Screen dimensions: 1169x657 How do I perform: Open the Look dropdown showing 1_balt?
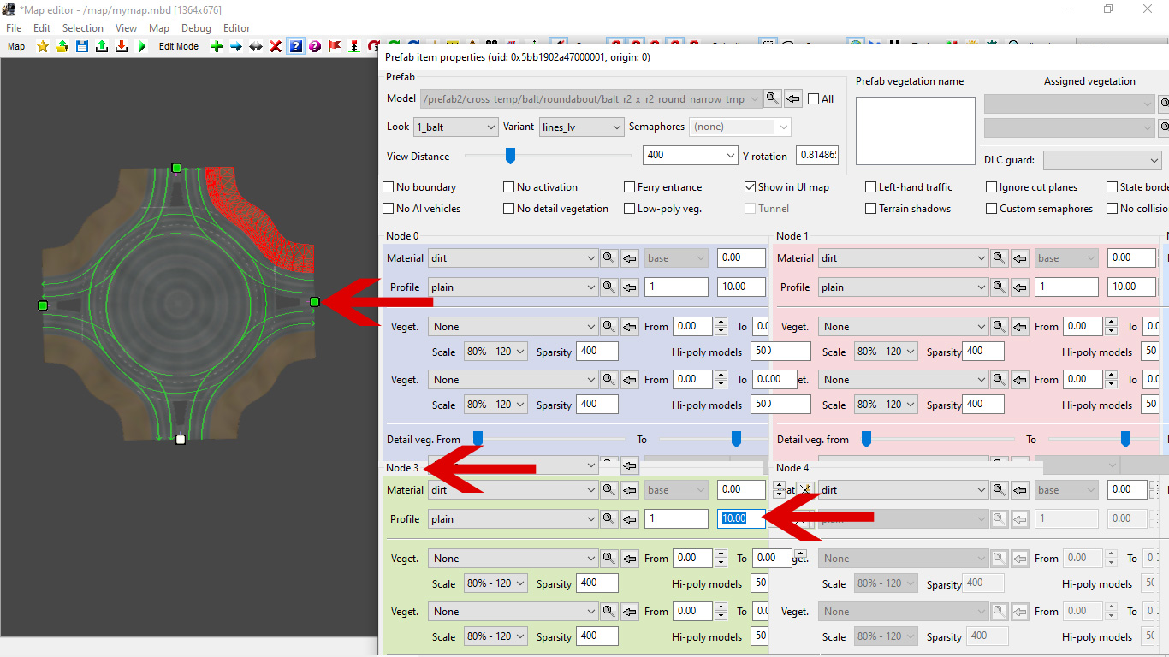click(455, 127)
